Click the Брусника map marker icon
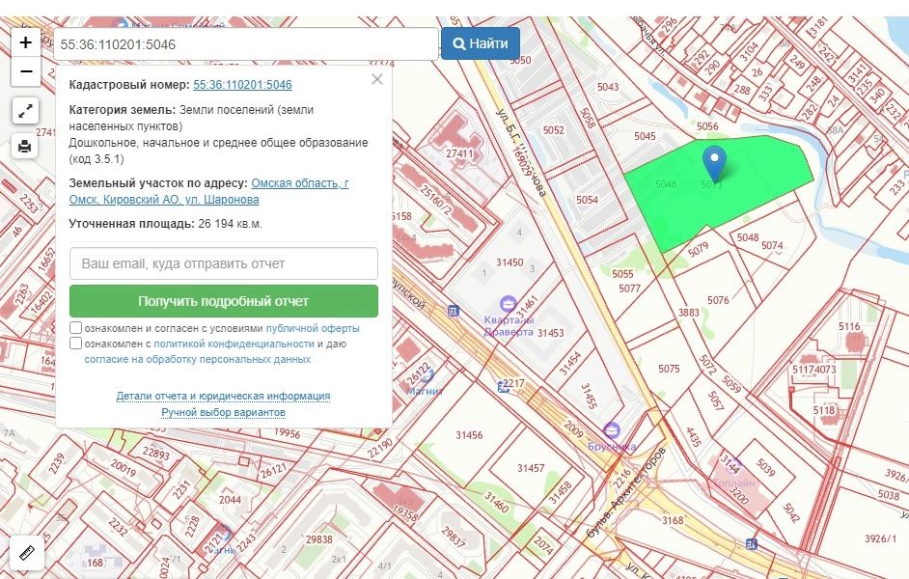 [611, 430]
